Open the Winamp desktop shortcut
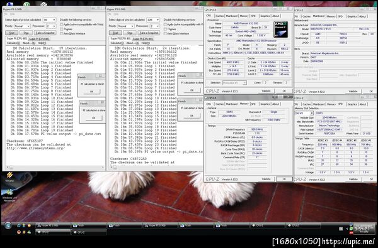 (9, 176)
